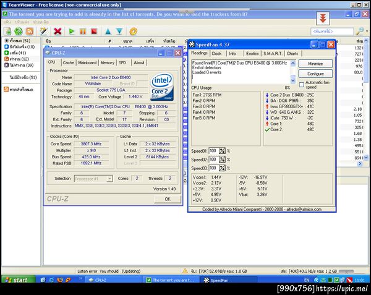
Task: Click the red tray icon beside clock
Action: click(349, 280)
